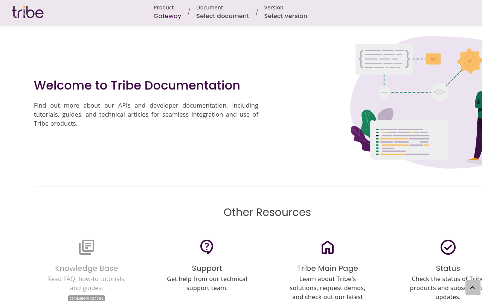The image size is (482, 301).
Task: Click 'Learn about Tribe's solutions' description text
Action: tap(328, 288)
